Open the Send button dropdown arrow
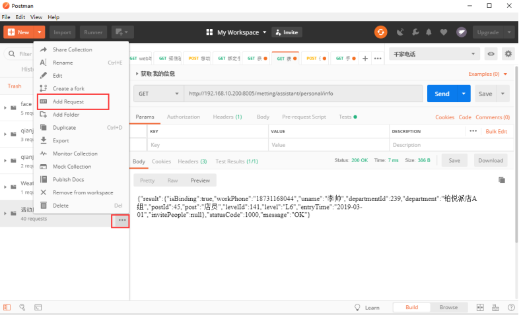Screen dimensions: 519x315 point(464,94)
